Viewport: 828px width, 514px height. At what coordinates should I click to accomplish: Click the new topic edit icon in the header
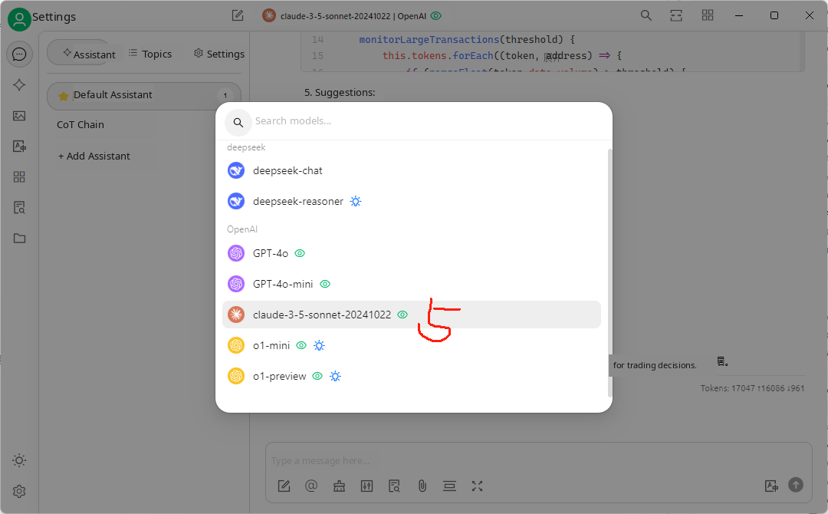238,16
